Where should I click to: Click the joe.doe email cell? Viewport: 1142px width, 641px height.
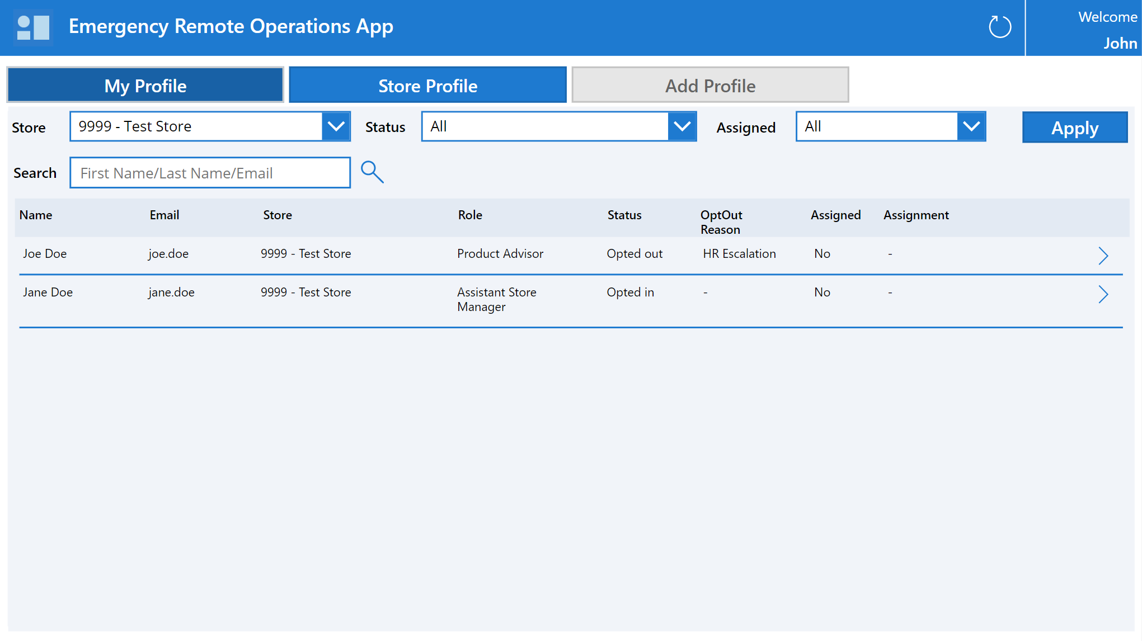point(168,253)
